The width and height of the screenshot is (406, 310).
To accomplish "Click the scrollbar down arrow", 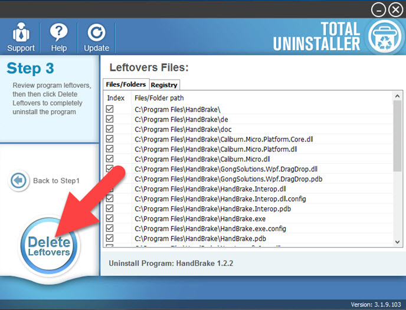I will click(397, 242).
